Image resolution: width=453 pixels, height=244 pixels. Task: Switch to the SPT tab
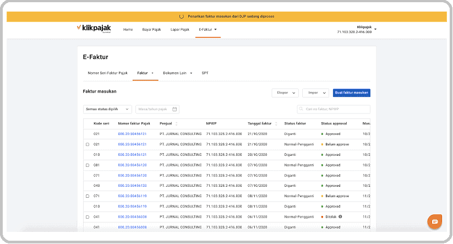(205, 73)
